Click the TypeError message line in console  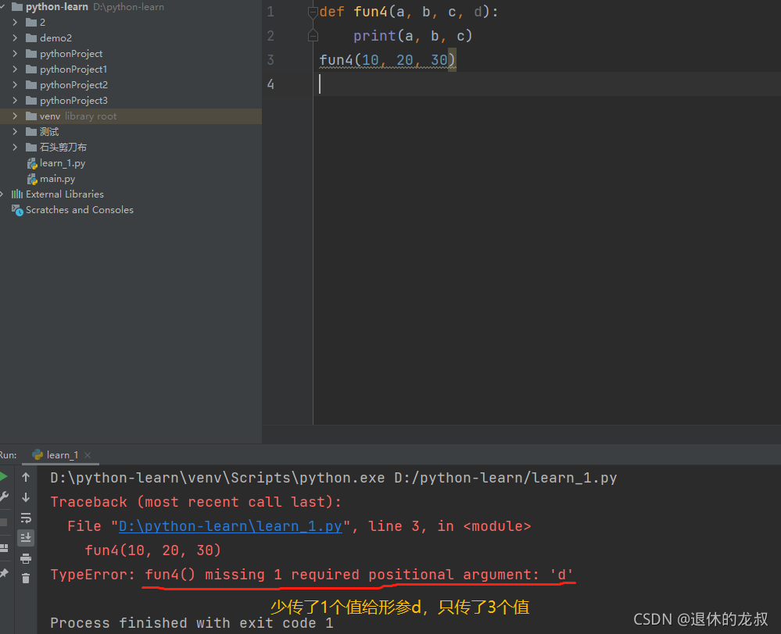(x=312, y=575)
